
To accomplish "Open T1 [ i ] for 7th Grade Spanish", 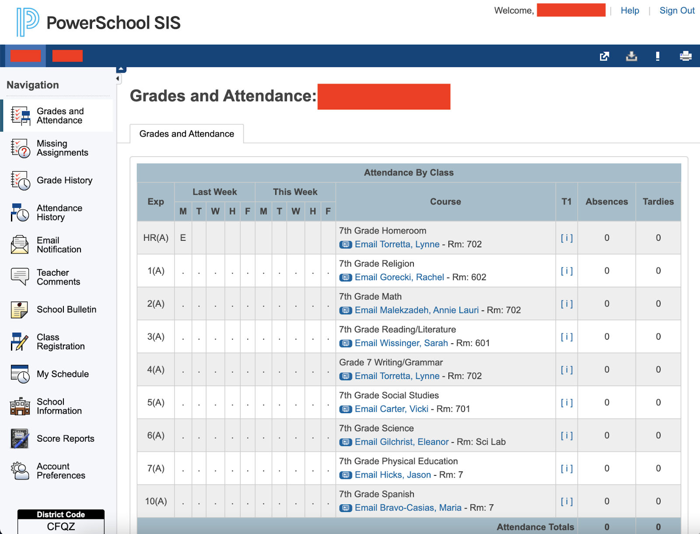I will point(567,501).
